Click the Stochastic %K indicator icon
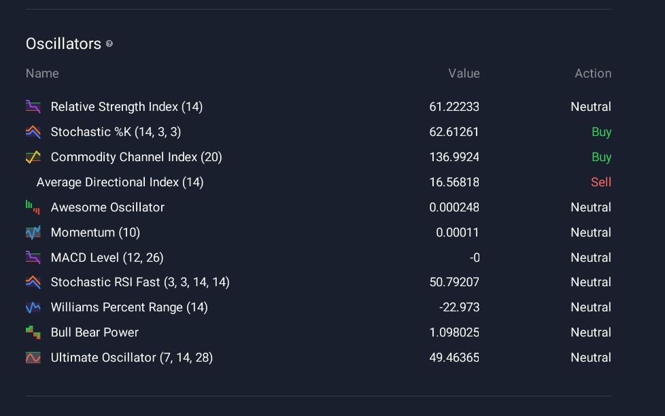Viewport: 665px width, 416px height. pyautogui.click(x=33, y=132)
